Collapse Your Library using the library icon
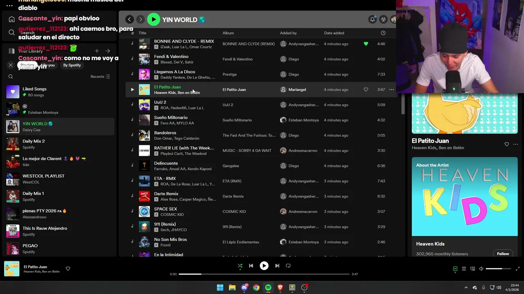Viewport: 524px width, 294px height. click(11, 51)
